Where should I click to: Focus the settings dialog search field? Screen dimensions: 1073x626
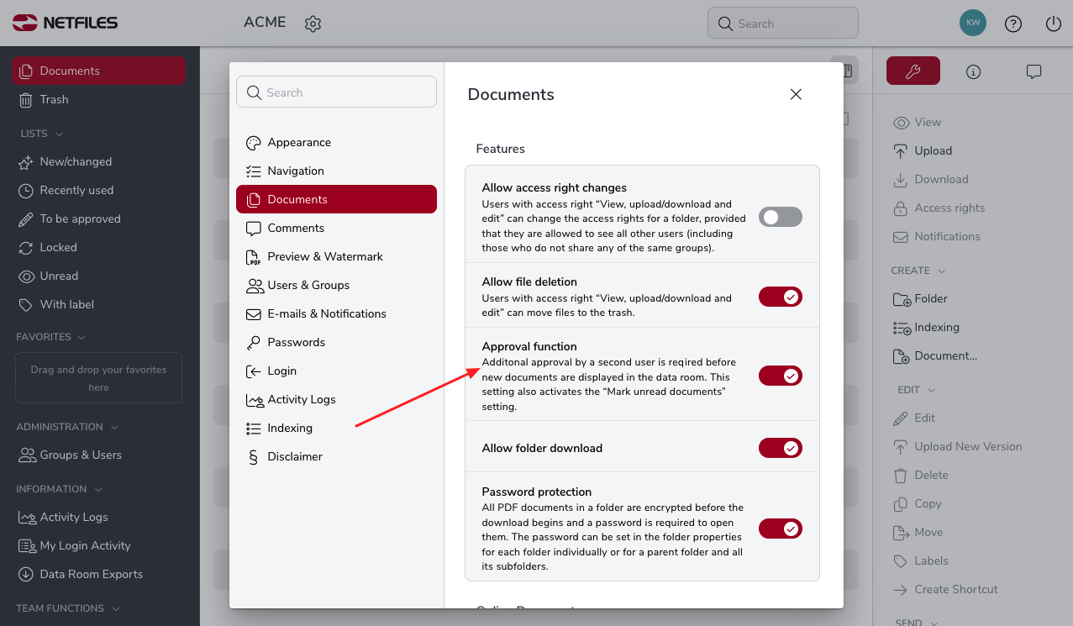(336, 92)
